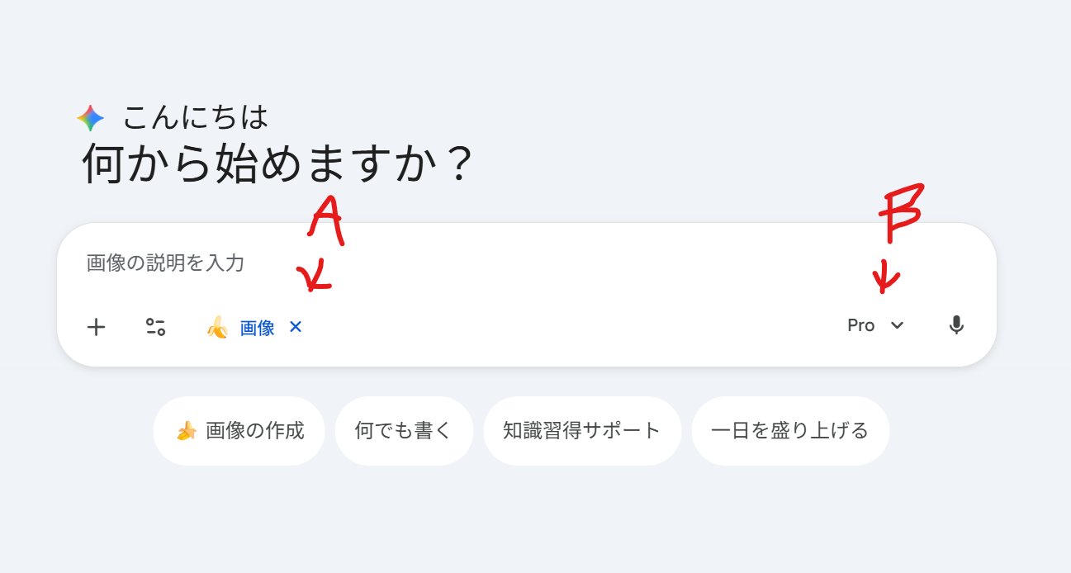1071x573 pixels.
Task: Toggle the blue 画像 tool label
Action: (x=257, y=328)
